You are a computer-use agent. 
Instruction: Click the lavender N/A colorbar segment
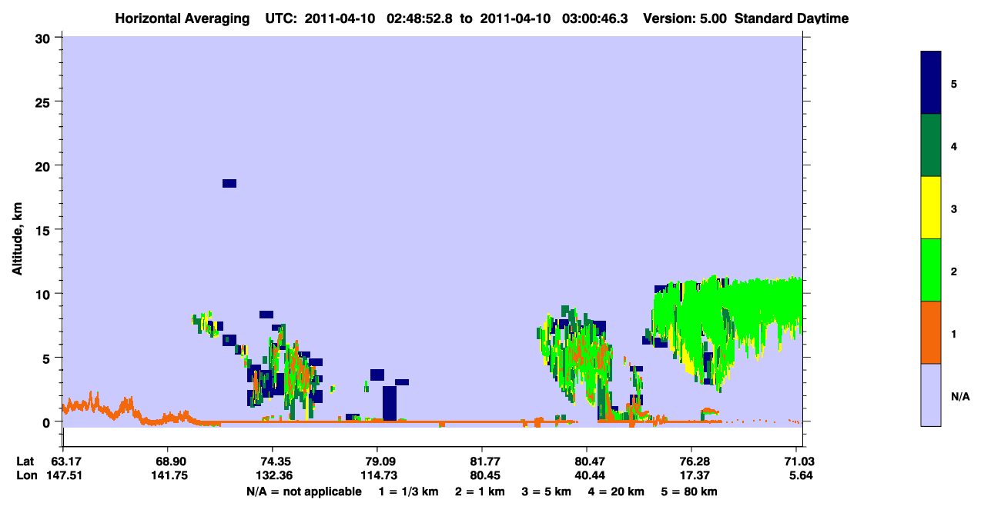(x=931, y=395)
